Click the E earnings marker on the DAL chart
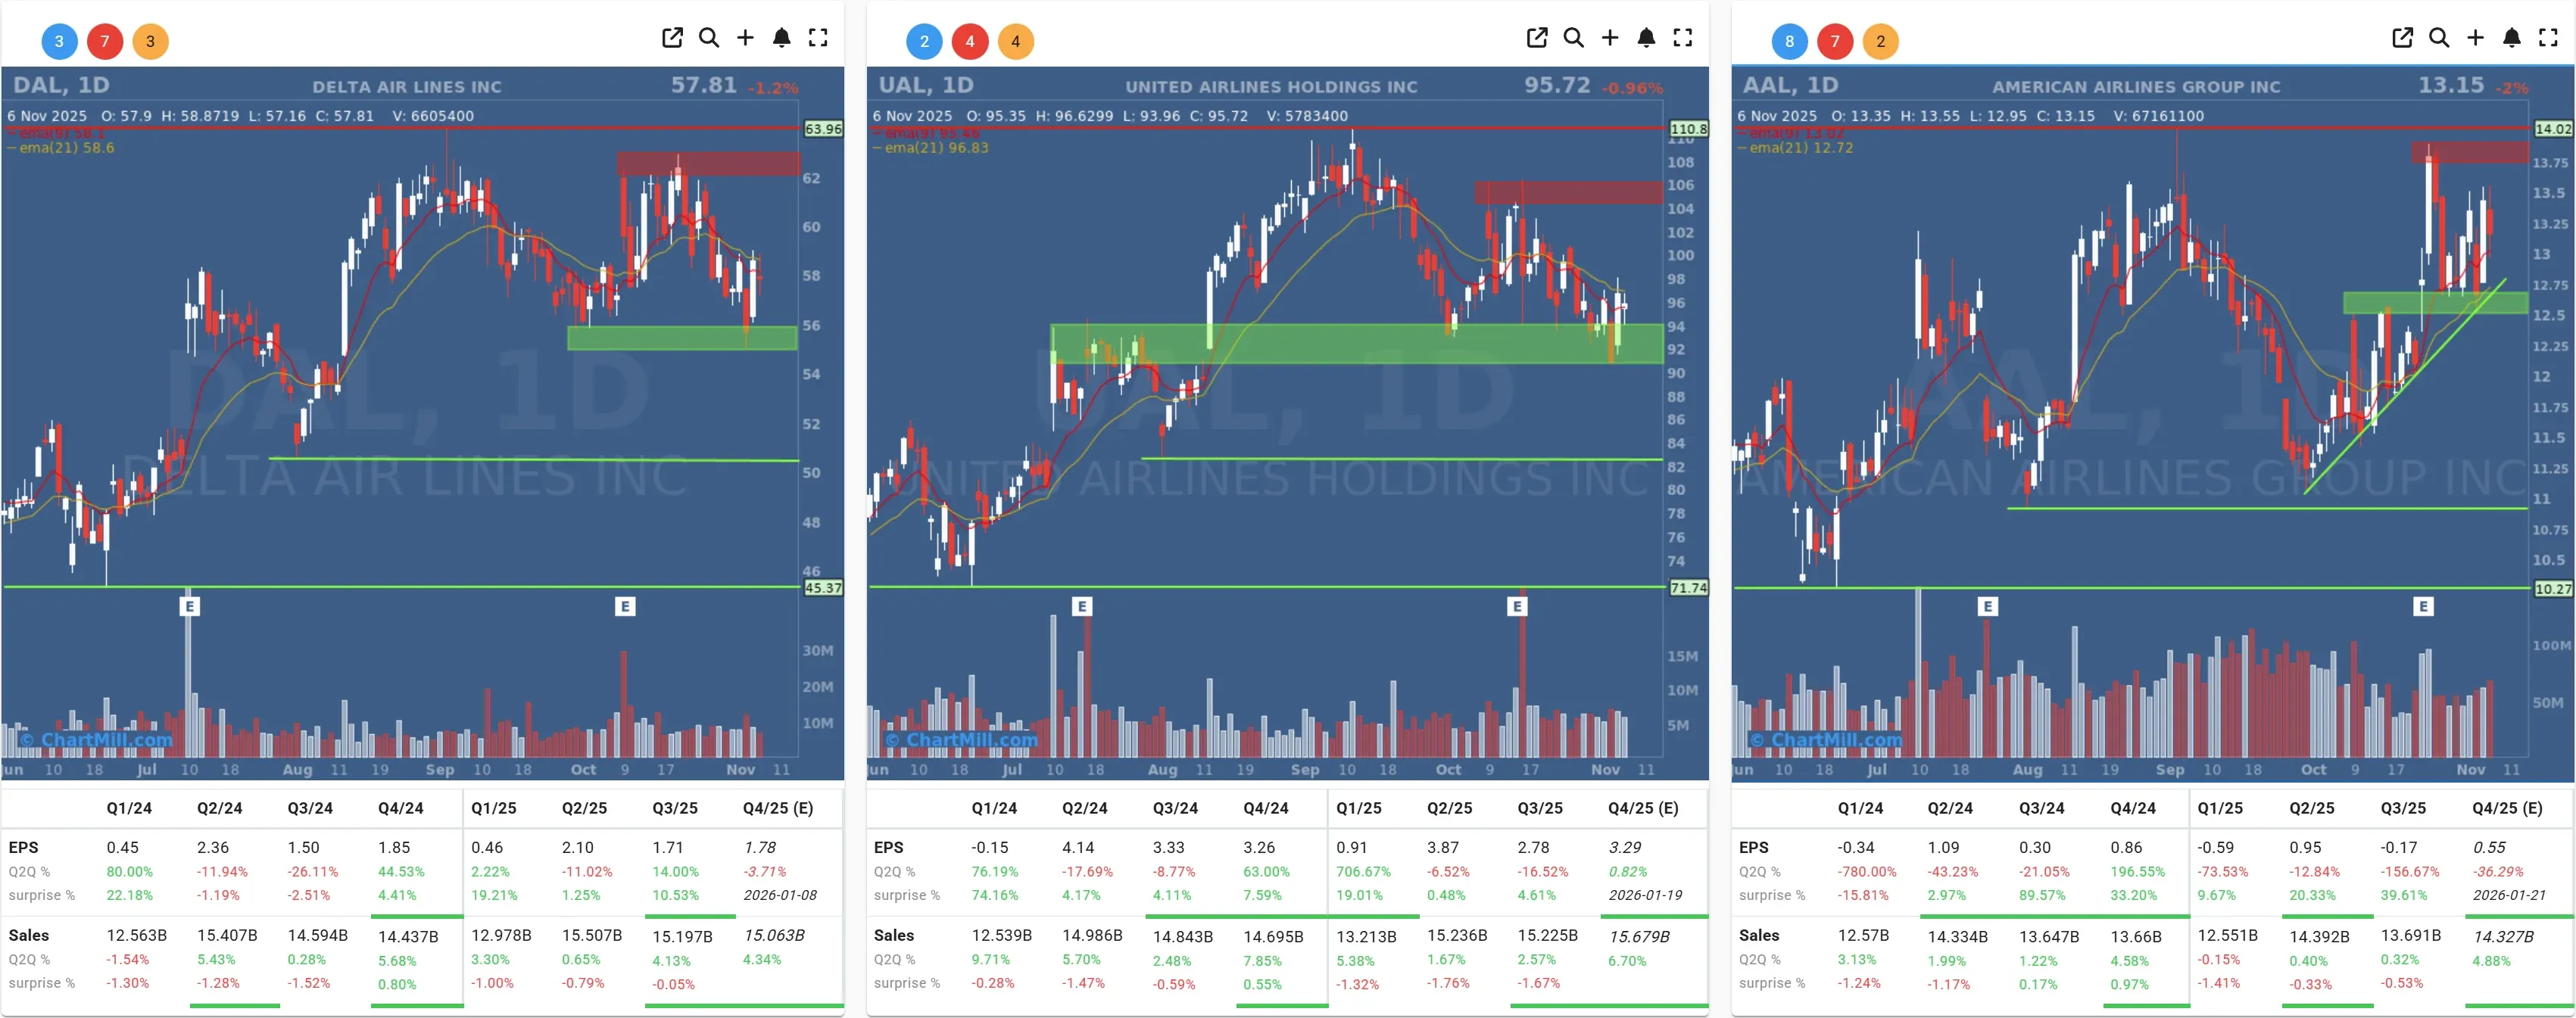Image resolution: width=2576 pixels, height=1018 pixels. pos(189,605)
